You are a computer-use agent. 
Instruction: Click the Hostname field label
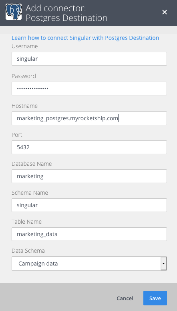pos(25,106)
